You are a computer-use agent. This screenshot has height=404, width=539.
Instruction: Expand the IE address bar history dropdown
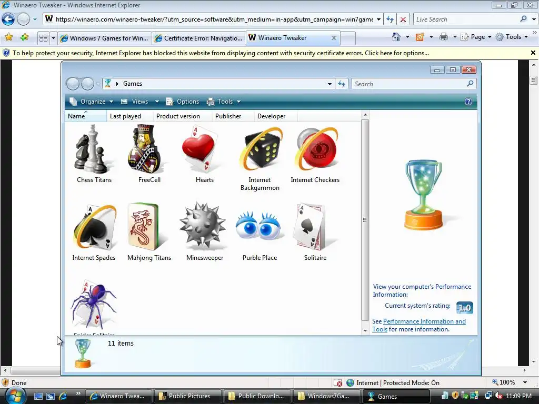click(378, 19)
